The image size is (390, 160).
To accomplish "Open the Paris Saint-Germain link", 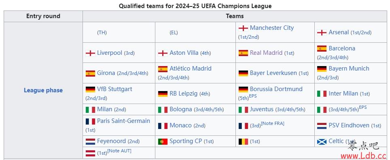I will pos(123,121).
